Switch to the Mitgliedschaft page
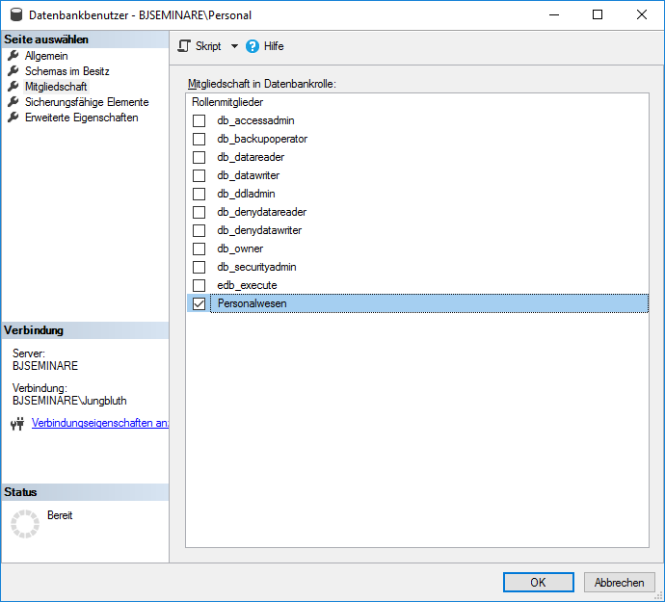 tap(56, 87)
